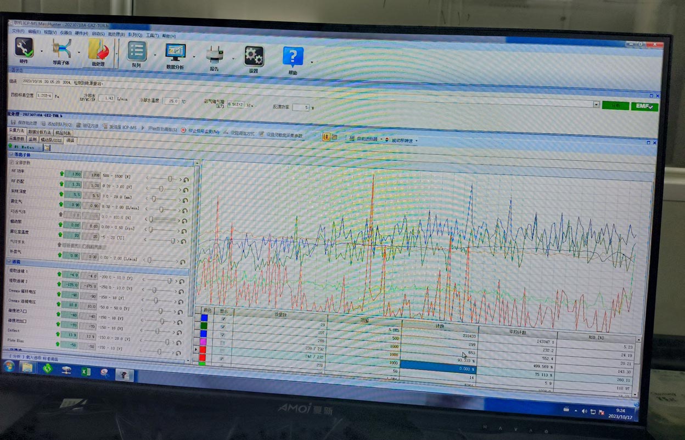Open dropdown arrow next to 帮助 icon
Screen dimensions: 685x440
(x=312, y=62)
